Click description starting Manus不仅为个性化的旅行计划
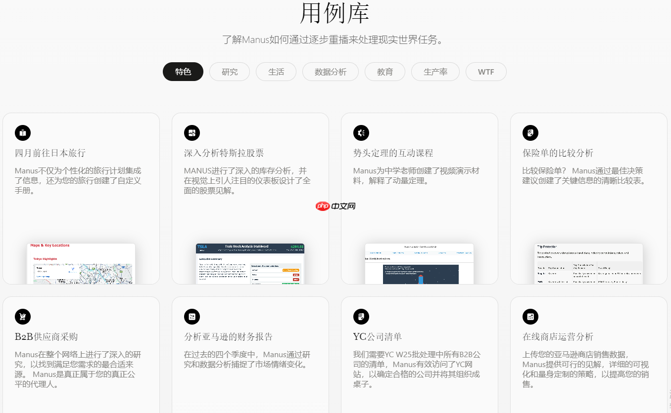Screen dimensions: 671x413 78,181
